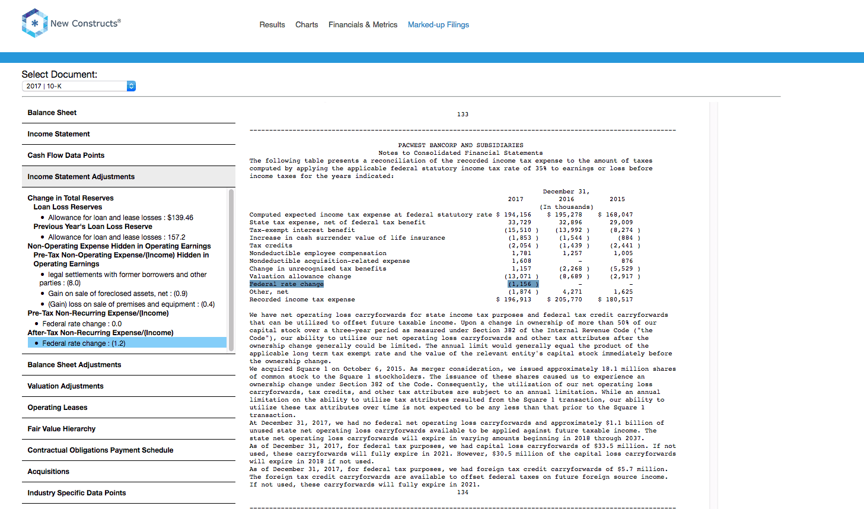
Task: Click the New Constructs hexagon logo icon
Action: pos(34,23)
